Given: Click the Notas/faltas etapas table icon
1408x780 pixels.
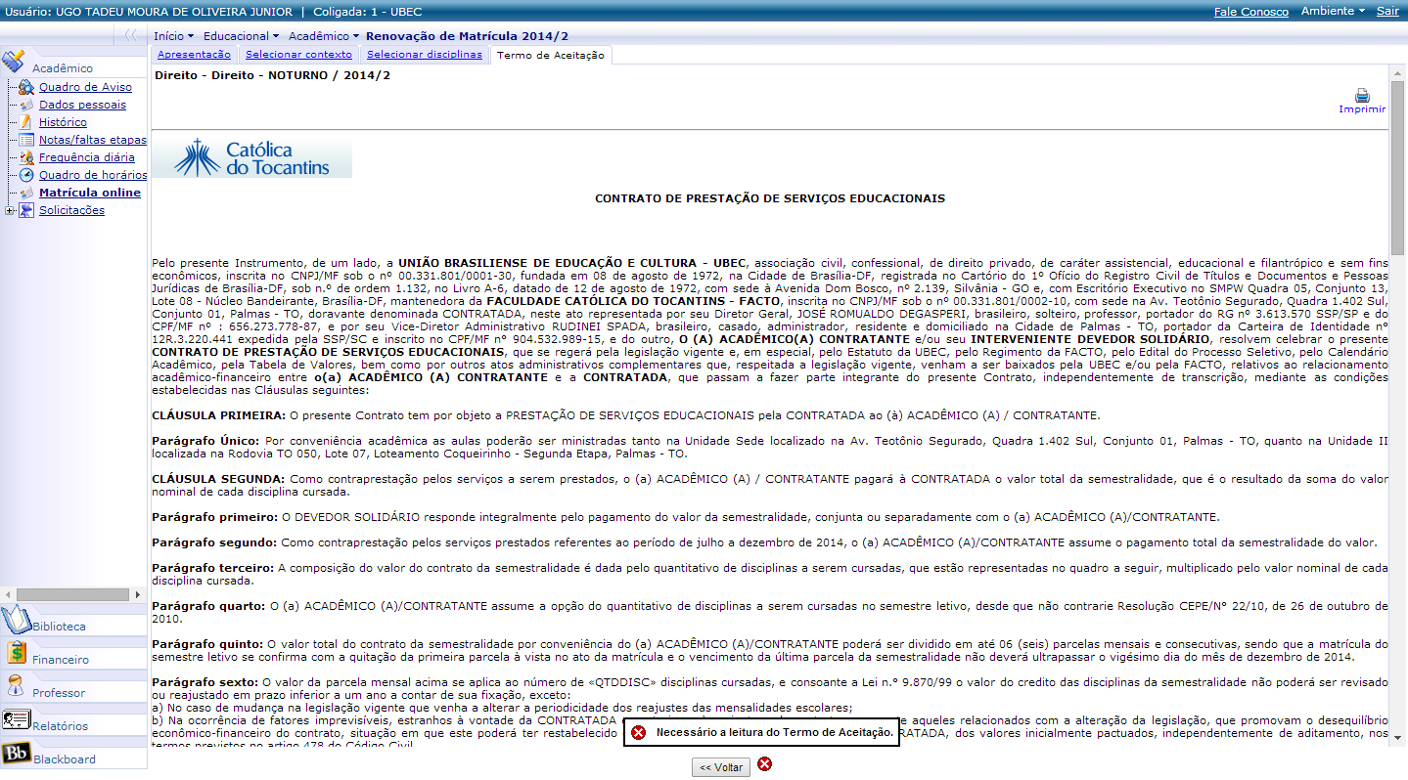Looking at the screenshot, I should pyautogui.click(x=26, y=140).
